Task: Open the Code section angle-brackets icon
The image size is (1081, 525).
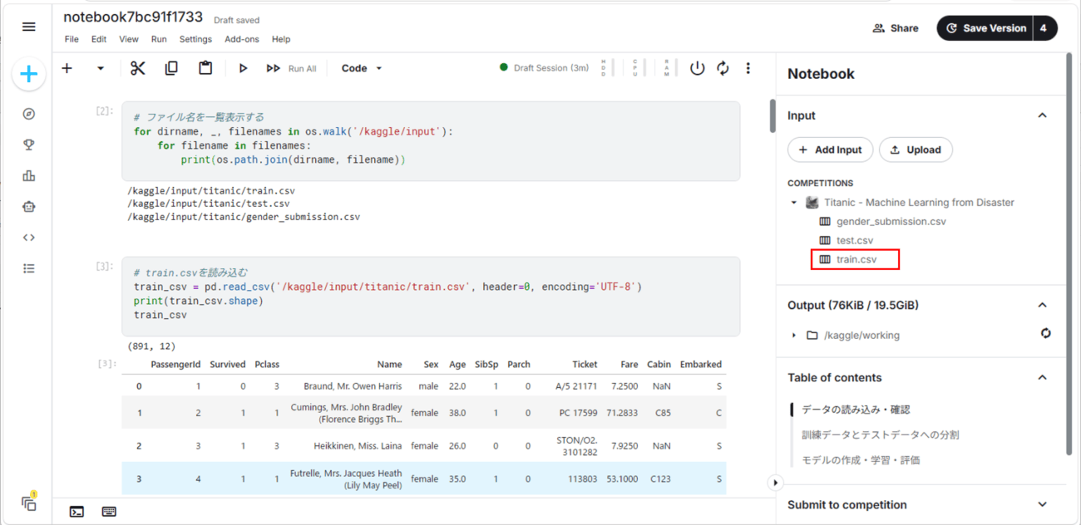Action: (x=29, y=237)
